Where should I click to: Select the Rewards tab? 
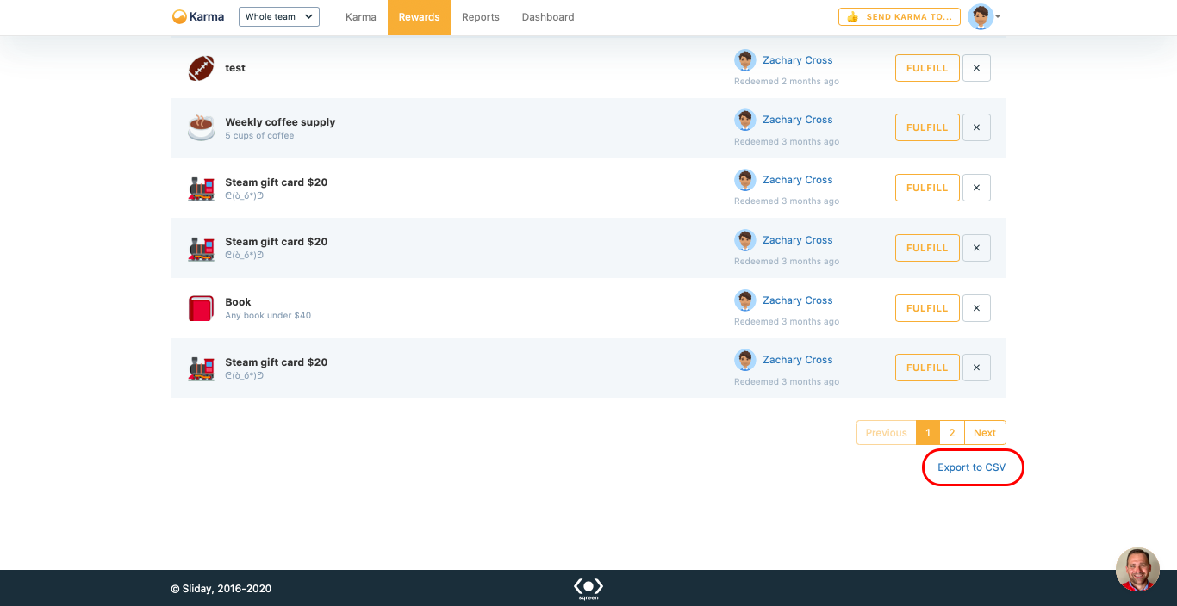pos(419,17)
